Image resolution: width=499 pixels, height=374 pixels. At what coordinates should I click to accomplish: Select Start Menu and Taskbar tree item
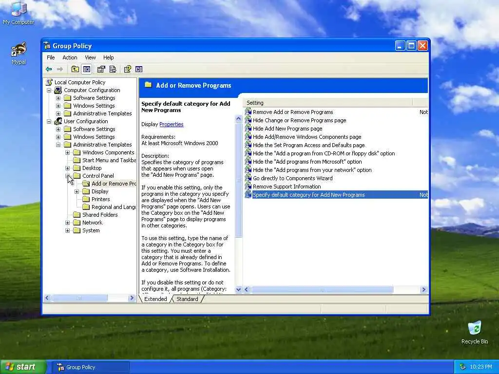click(x=109, y=160)
